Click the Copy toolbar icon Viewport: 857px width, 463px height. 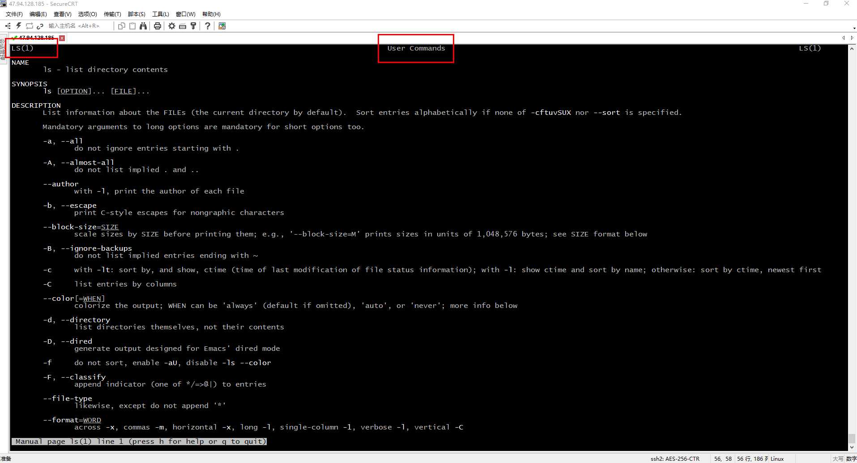(121, 26)
